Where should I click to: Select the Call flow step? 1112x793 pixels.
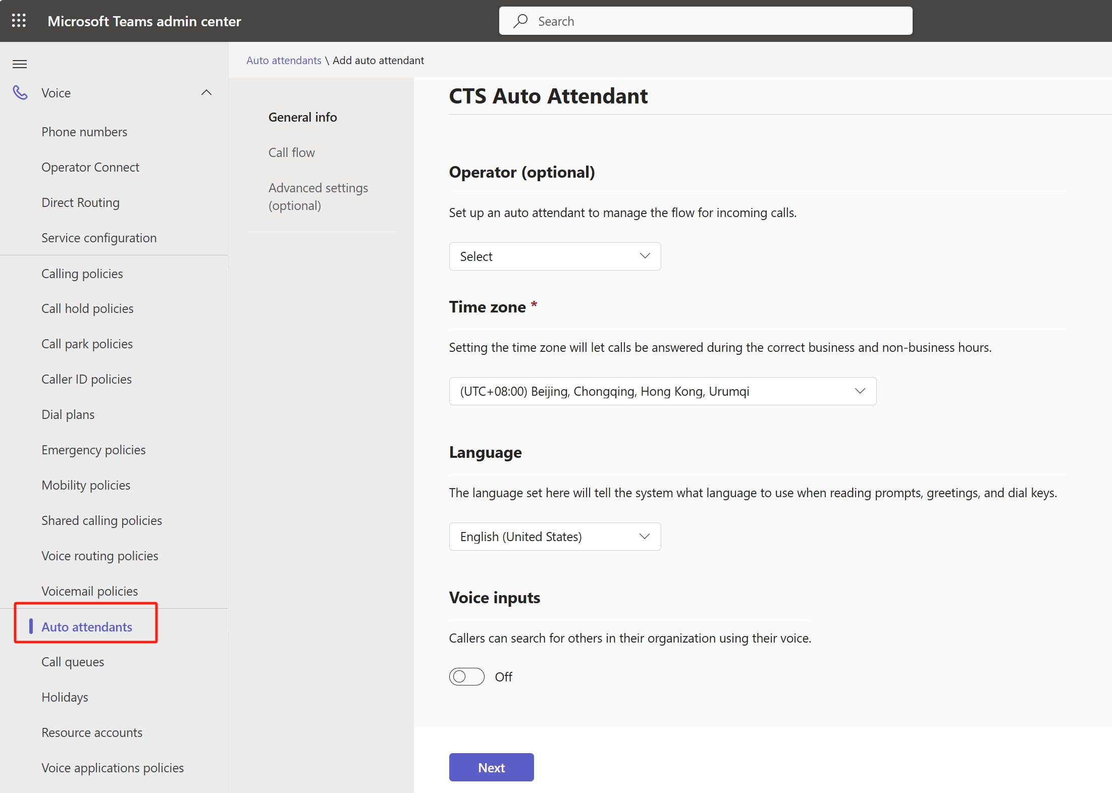coord(292,152)
